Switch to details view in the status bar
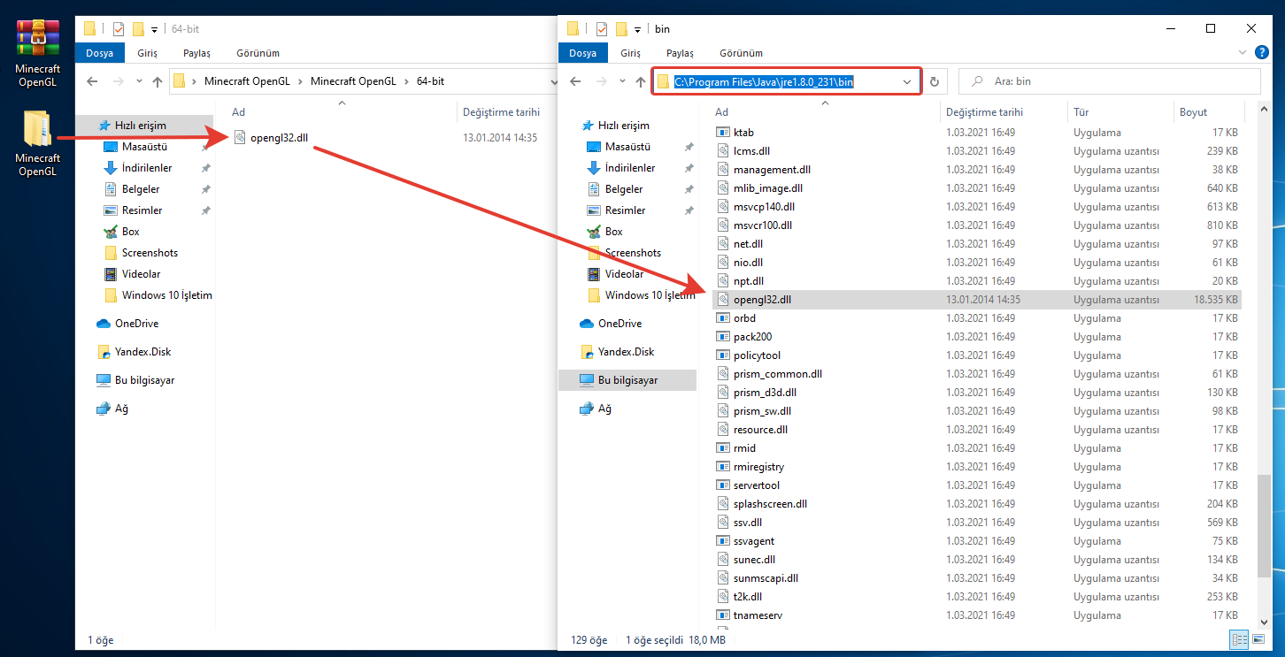 [1239, 639]
